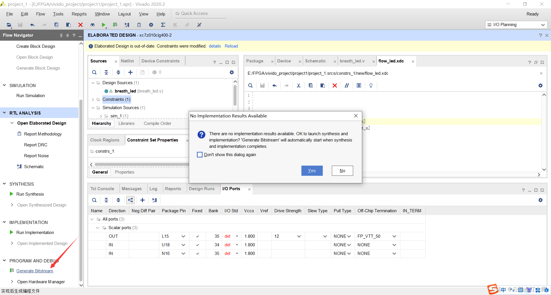Click the Cut scissors icon in the xdc editor

coord(298,85)
